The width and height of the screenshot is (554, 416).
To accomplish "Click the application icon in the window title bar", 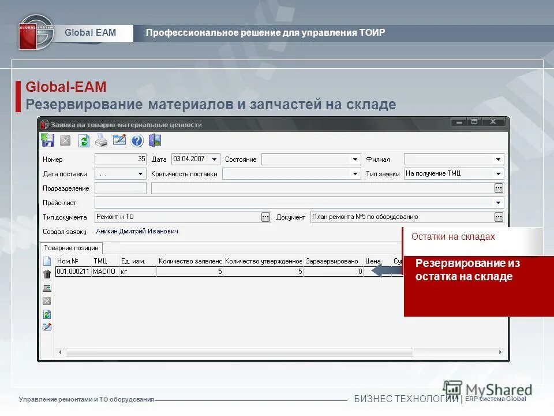I will [x=44, y=125].
